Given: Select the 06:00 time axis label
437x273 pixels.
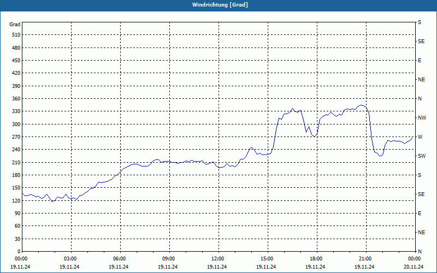Looking at the screenshot, I should coord(120,259).
